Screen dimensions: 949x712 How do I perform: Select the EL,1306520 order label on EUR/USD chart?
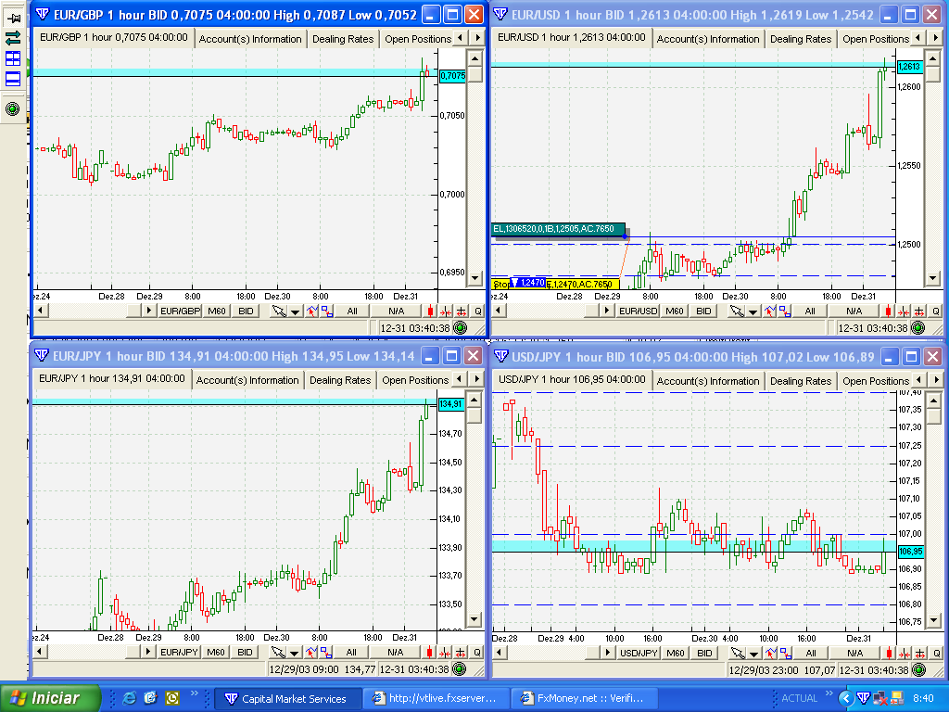pos(558,229)
